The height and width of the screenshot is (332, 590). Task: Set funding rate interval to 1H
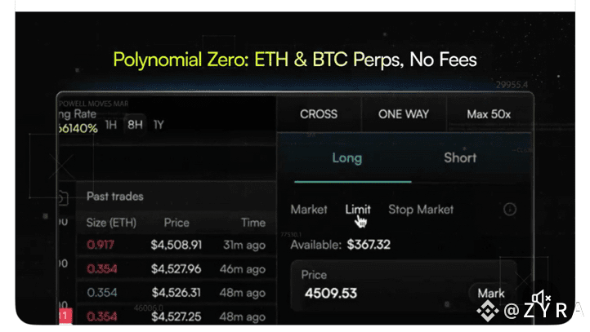[x=110, y=125]
